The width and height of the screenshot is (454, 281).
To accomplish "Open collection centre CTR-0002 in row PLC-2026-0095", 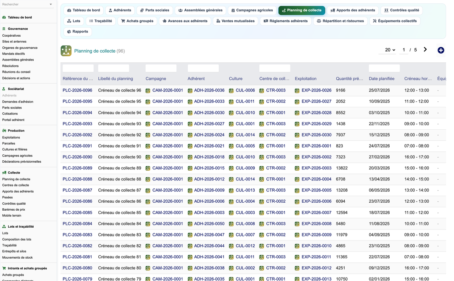I will (276, 101).
